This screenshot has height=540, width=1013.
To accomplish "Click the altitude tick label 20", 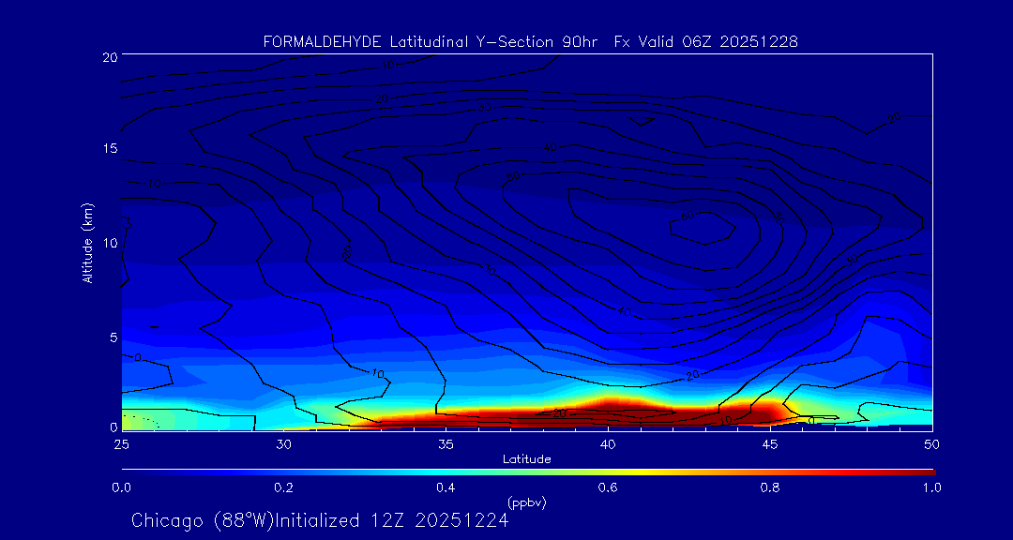I will (x=109, y=56).
